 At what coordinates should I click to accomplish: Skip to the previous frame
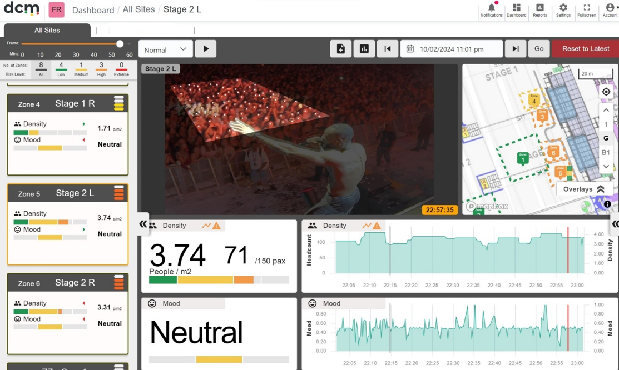coord(387,49)
